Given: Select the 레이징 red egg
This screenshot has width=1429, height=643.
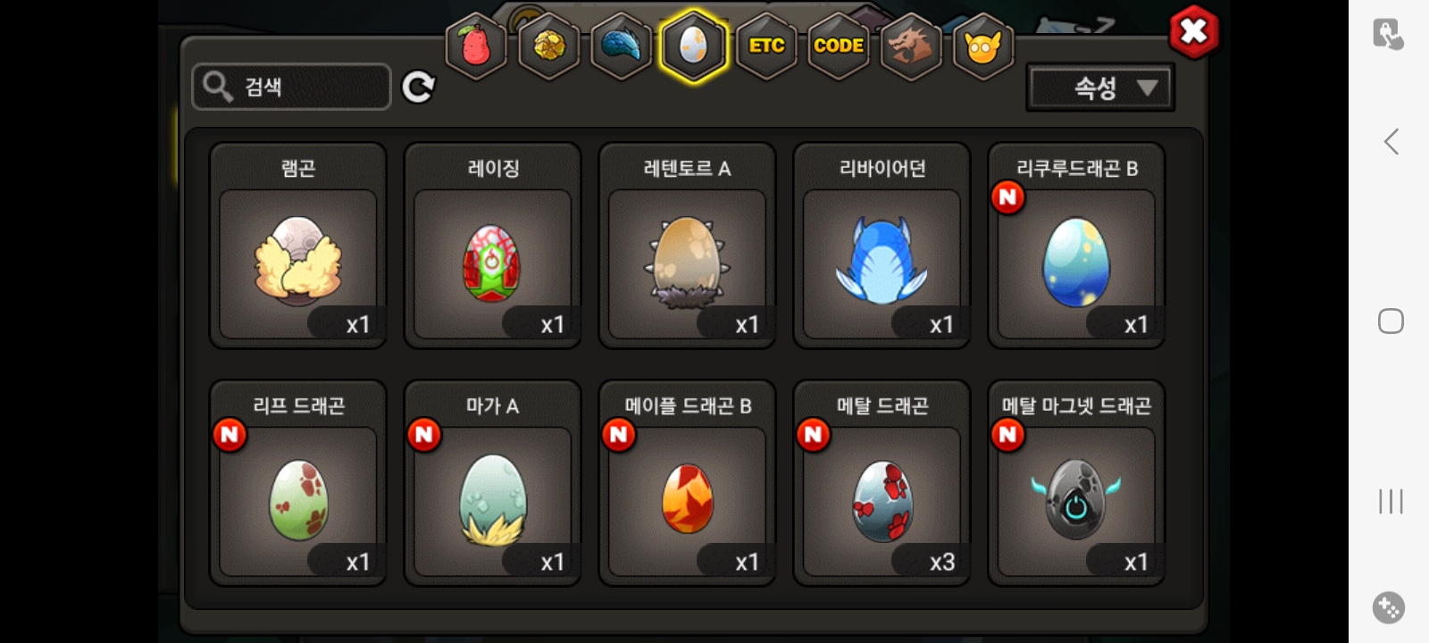Looking at the screenshot, I should [x=493, y=246].
